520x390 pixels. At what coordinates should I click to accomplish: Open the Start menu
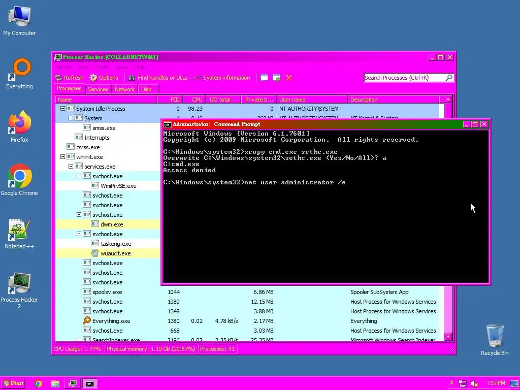pos(13,383)
